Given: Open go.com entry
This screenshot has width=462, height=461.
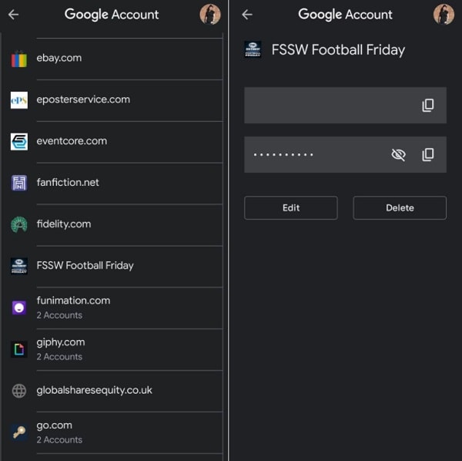Looking at the screenshot, I should [112, 432].
